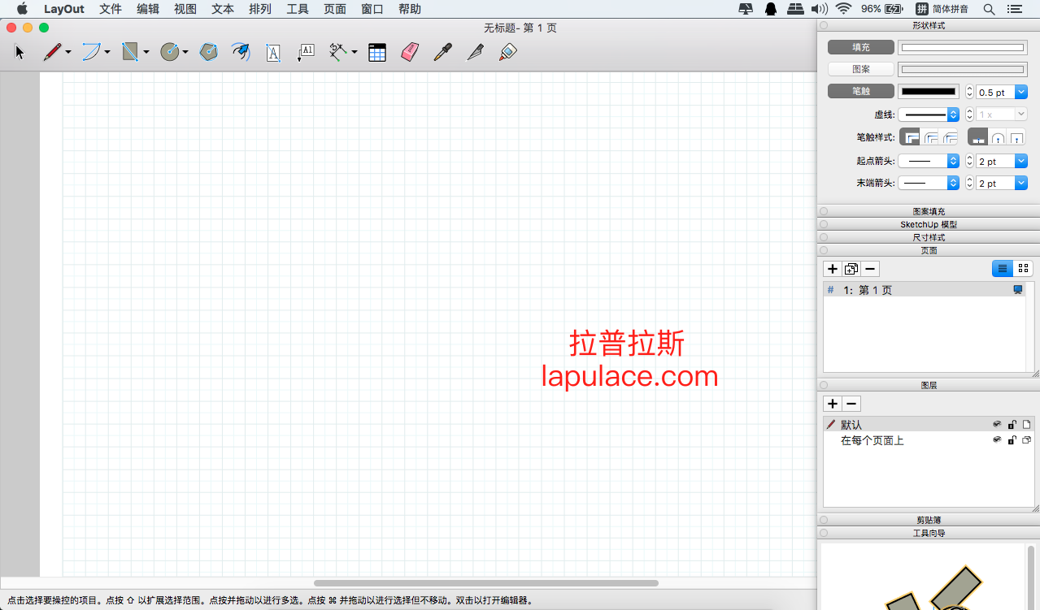Open the Wi-Fi status menu
Image resolution: width=1040 pixels, height=610 pixels.
coord(843,9)
